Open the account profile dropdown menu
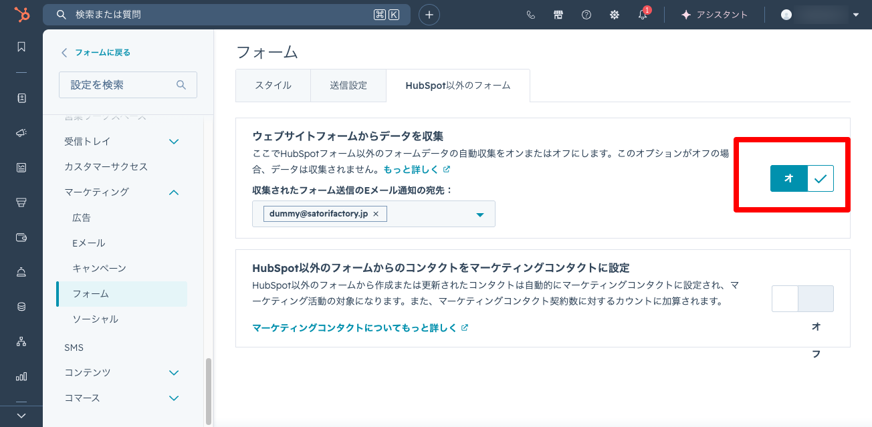 [820, 15]
